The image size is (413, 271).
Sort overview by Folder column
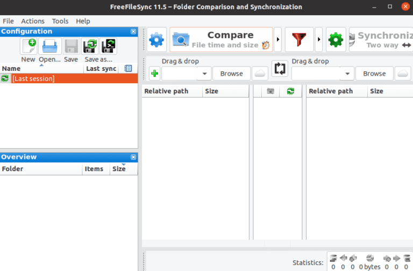pos(41,169)
